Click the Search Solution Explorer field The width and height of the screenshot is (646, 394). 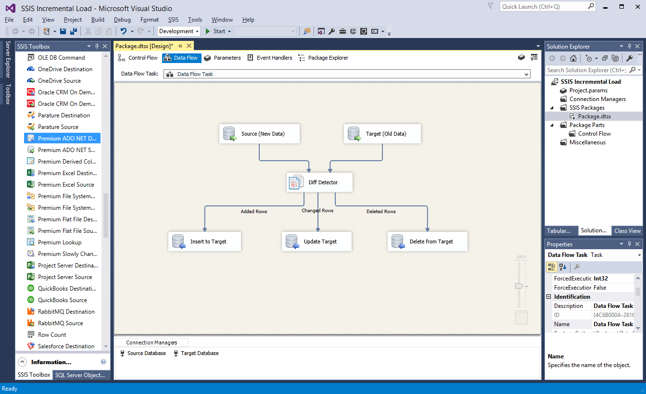click(x=587, y=70)
